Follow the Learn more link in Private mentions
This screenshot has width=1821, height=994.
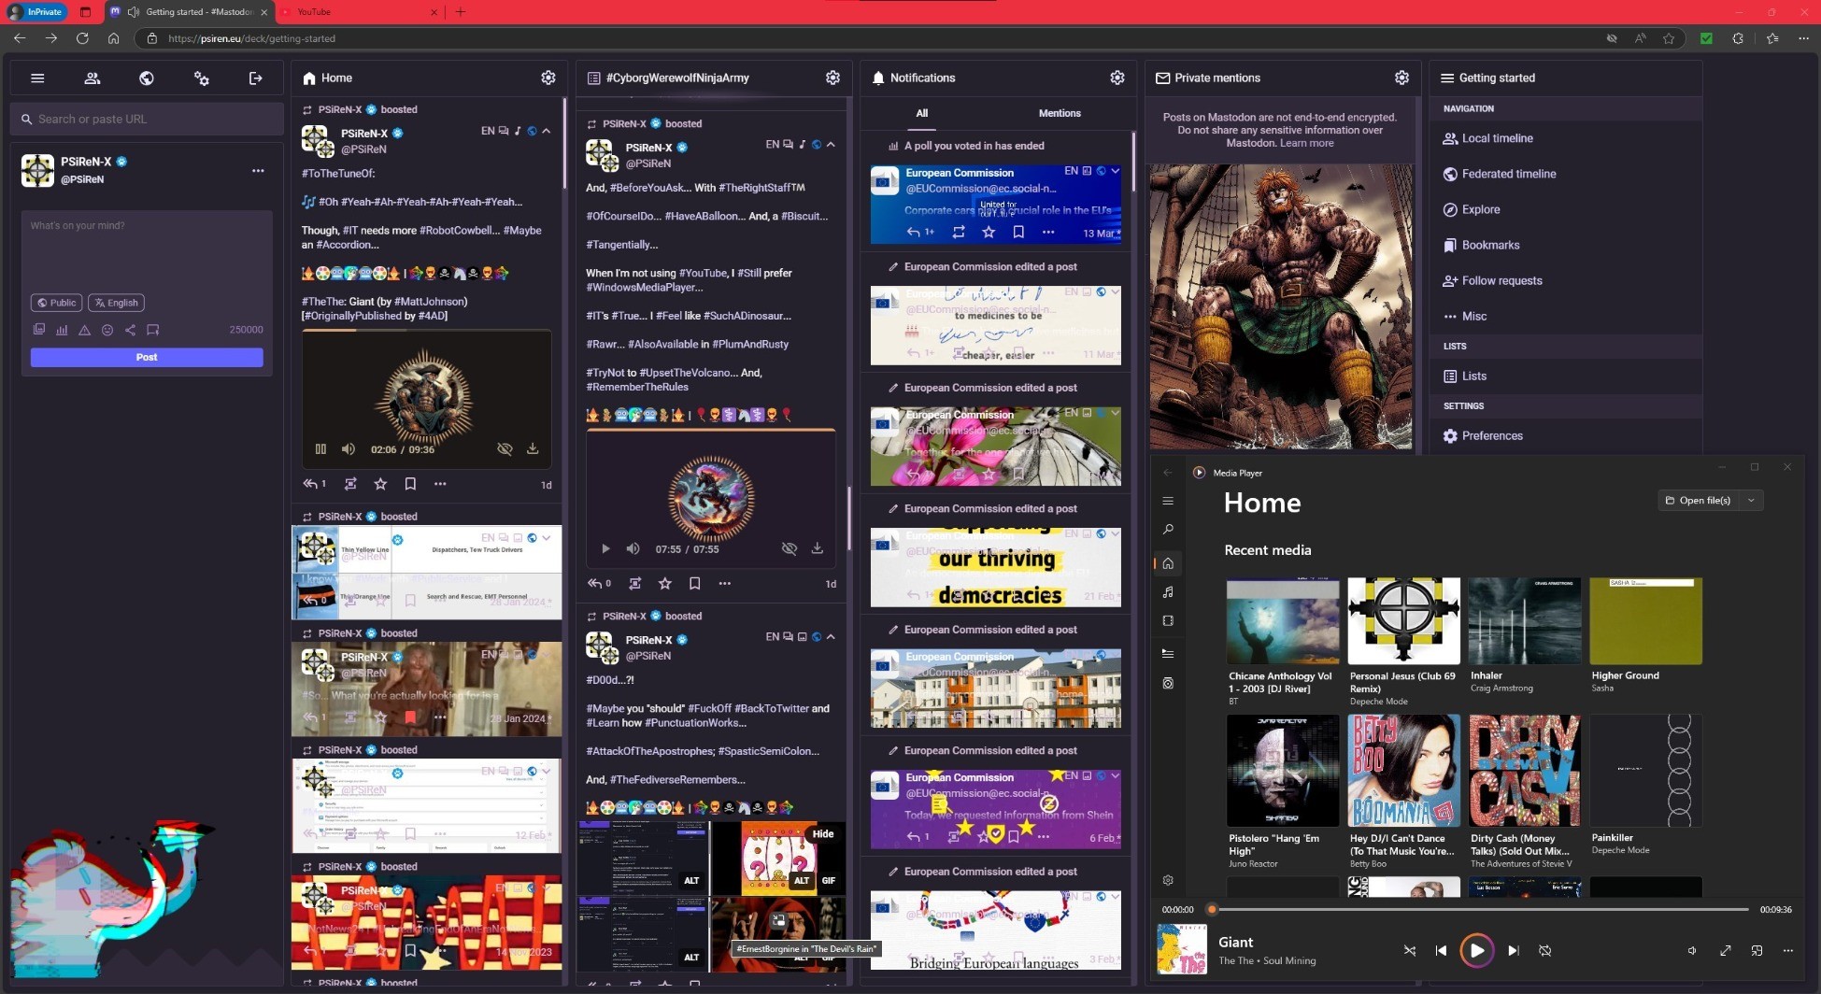pyautogui.click(x=1306, y=143)
